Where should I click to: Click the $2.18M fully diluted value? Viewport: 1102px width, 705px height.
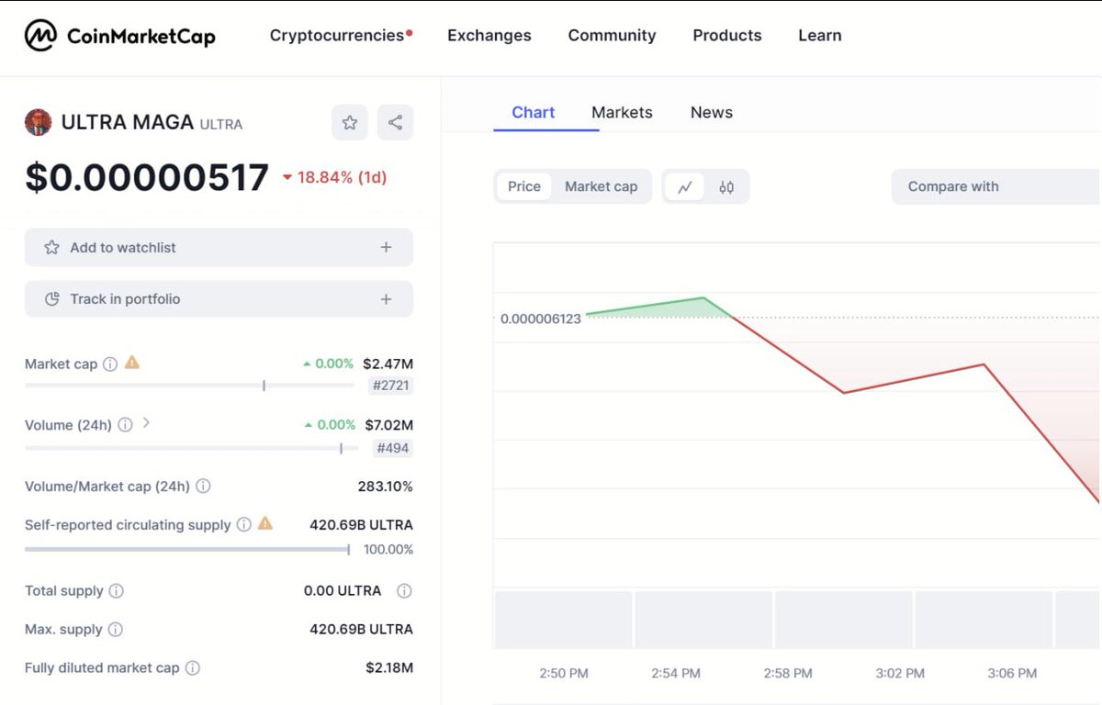pyautogui.click(x=389, y=668)
